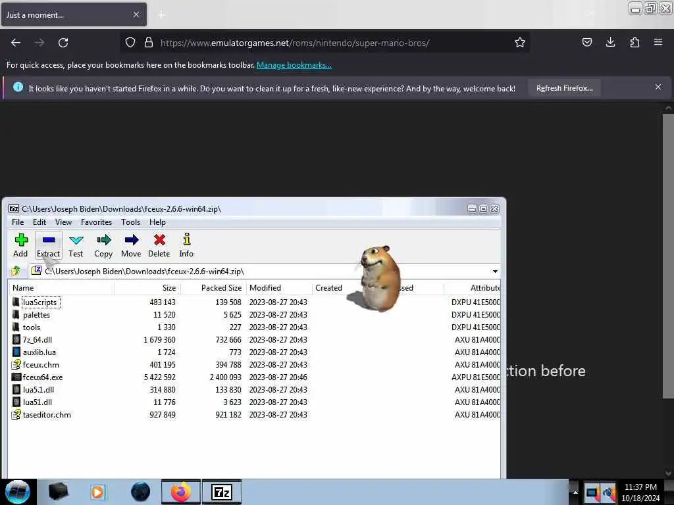Click the luaScripts folder icon
The height and width of the screenshot is (505, 674).
click(x=16, y=302)
